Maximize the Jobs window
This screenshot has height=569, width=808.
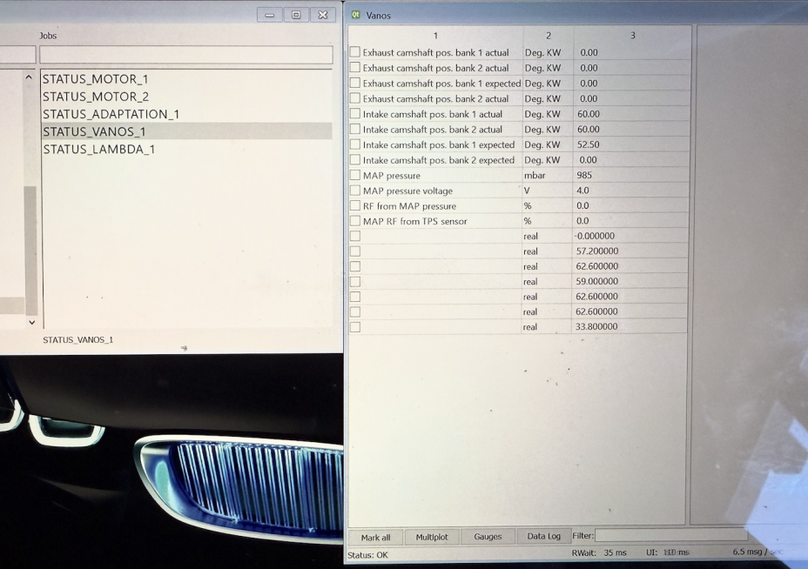[x=296, y=15]
